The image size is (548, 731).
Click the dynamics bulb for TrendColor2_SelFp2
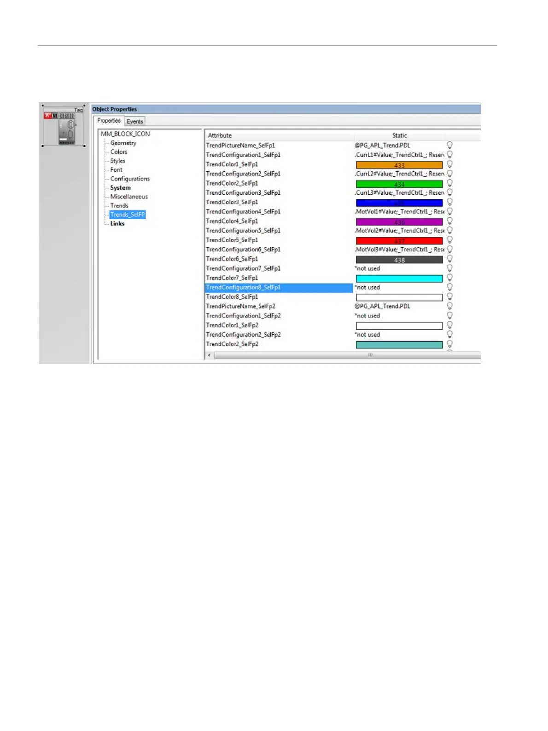click(x=449, y=344)
